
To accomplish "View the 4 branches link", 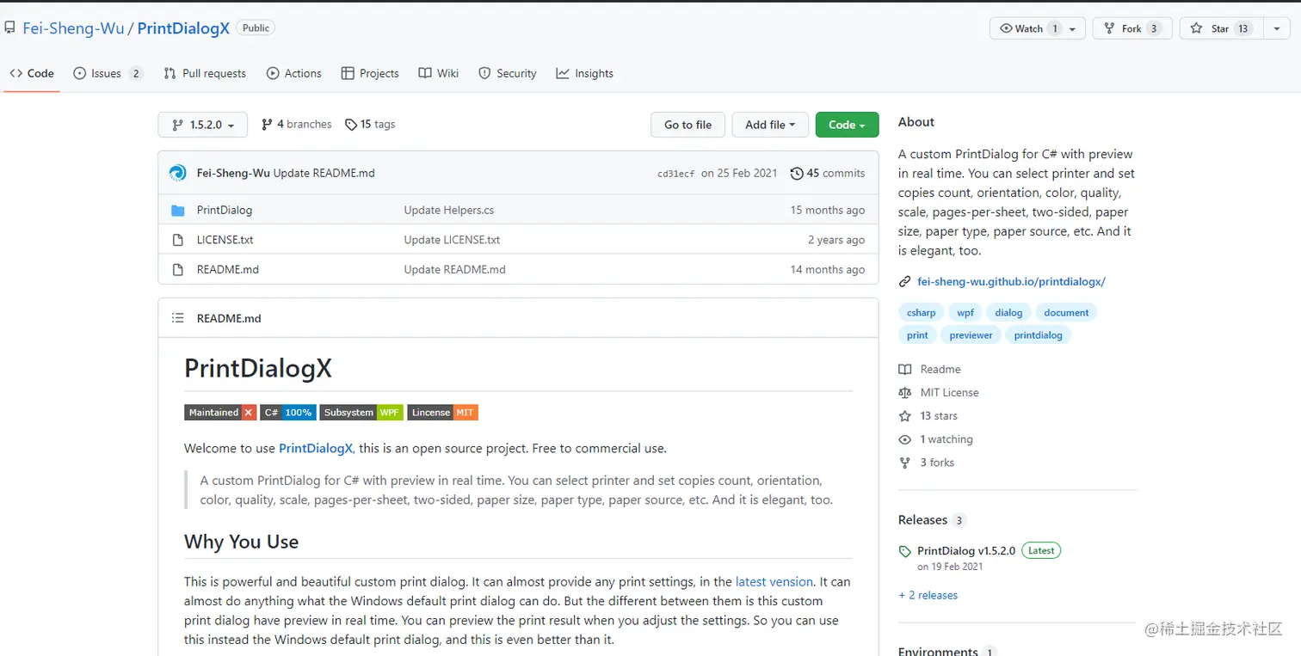I will click(x=296, y=124).
